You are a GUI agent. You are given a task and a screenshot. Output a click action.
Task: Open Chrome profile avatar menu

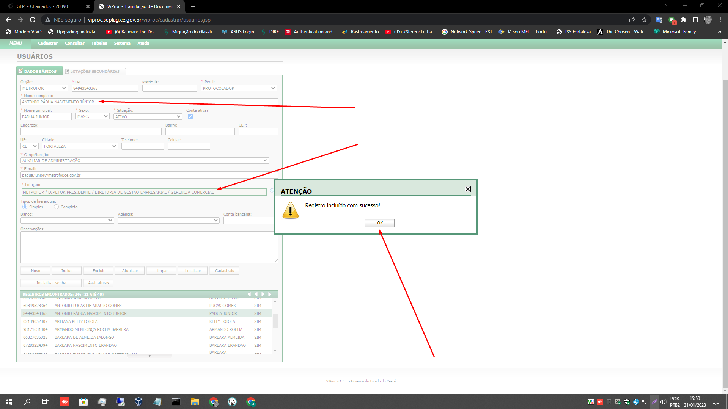(708, 20)
